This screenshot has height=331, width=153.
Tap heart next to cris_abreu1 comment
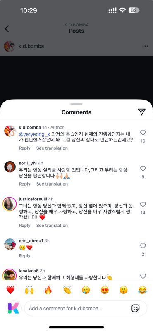click(143, 246)
